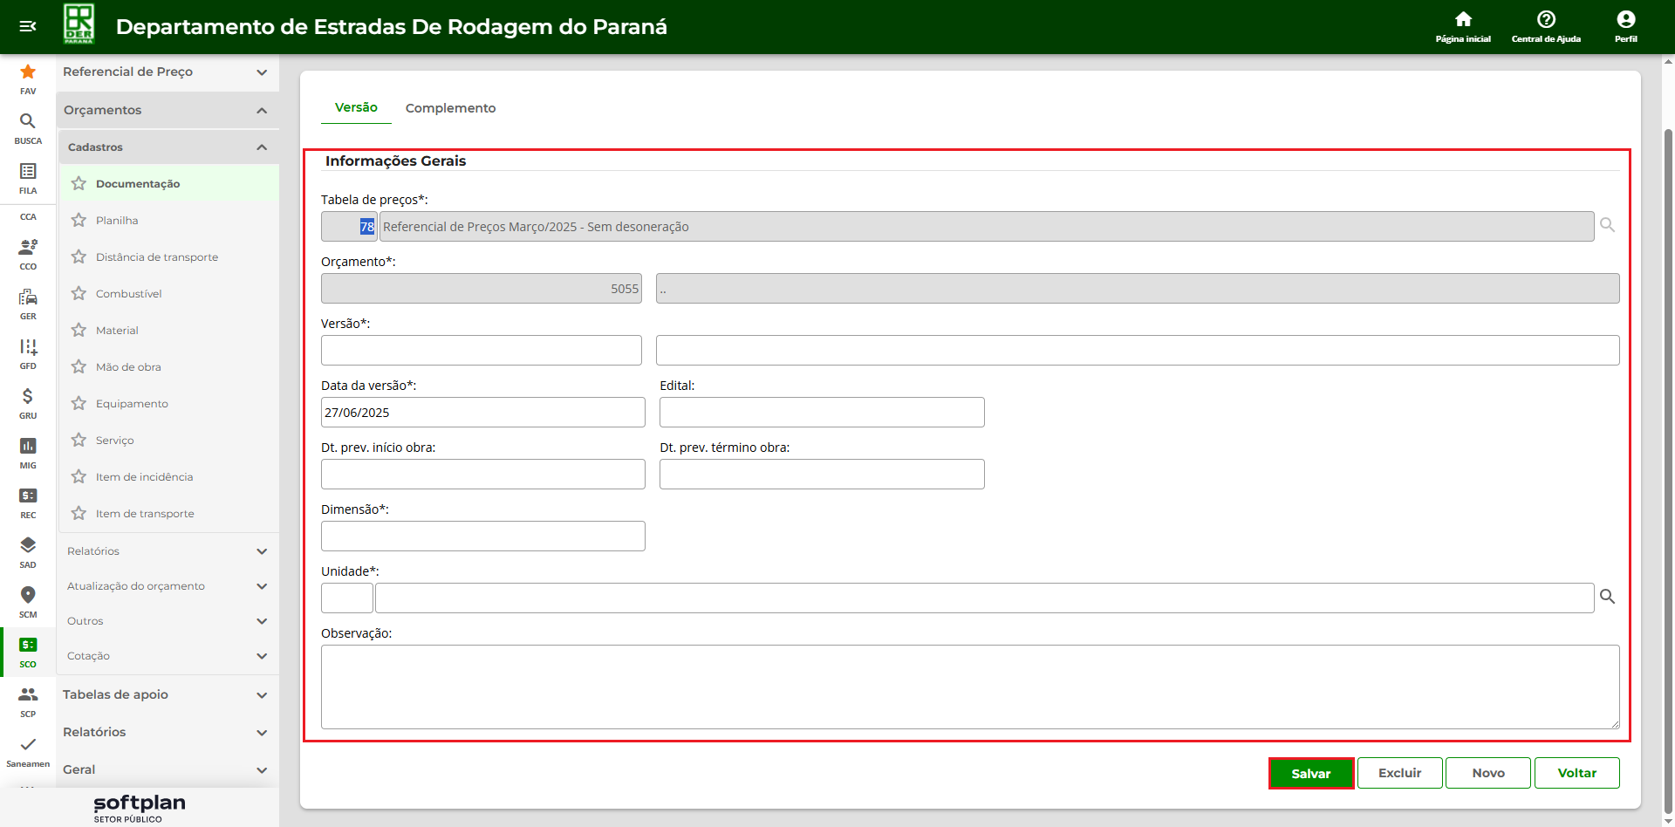Click the page vertical scrollbar
Screen dimensions: 1675x827
click(x=1668, y=436)
